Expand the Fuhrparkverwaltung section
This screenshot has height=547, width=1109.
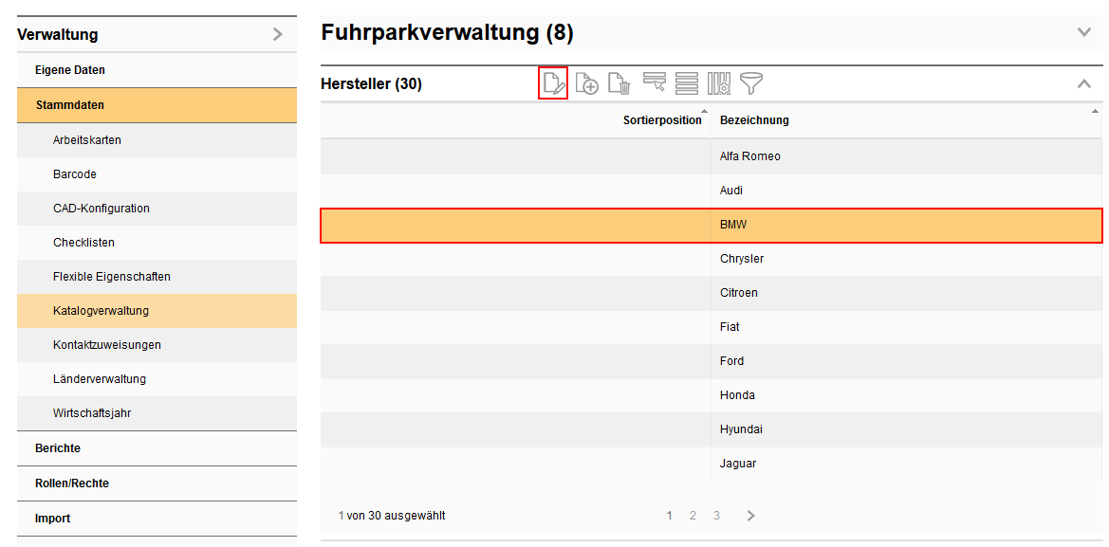pos(1084,32)
